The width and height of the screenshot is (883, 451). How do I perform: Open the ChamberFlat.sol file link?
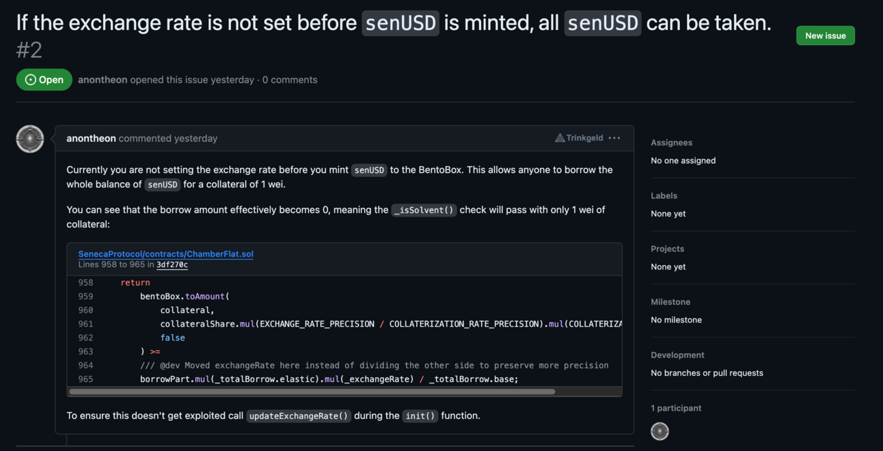[x=165, y=254]
